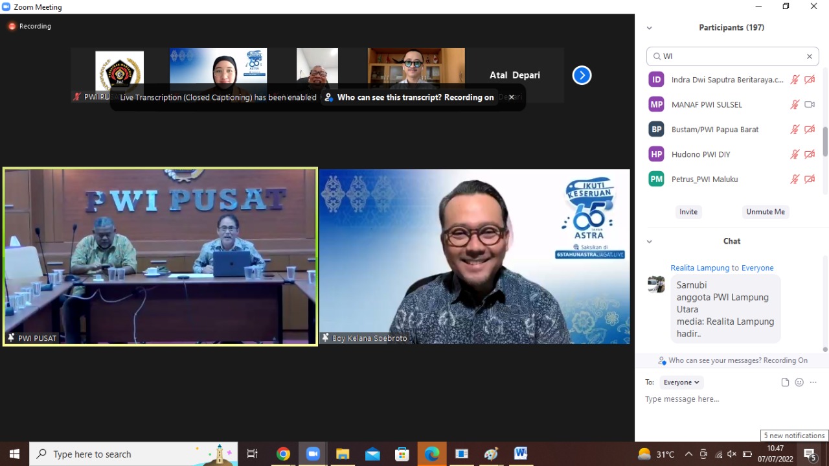Click the Recording indicator in the top-left corner

[30, 26]
